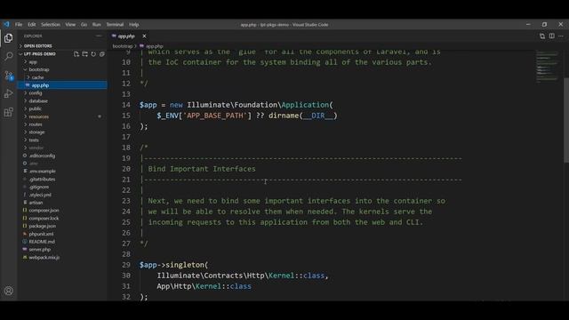Click the editor vertical scrollbar thumb

[566, 120]
